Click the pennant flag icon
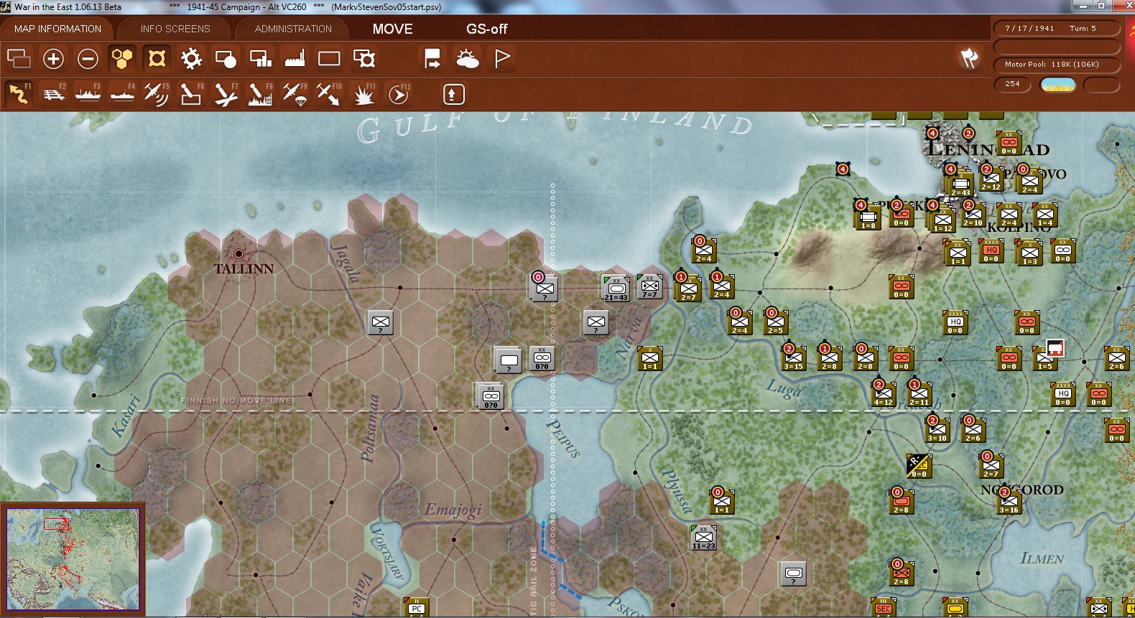Screen dimensions: 1135x618 [502, 58]
